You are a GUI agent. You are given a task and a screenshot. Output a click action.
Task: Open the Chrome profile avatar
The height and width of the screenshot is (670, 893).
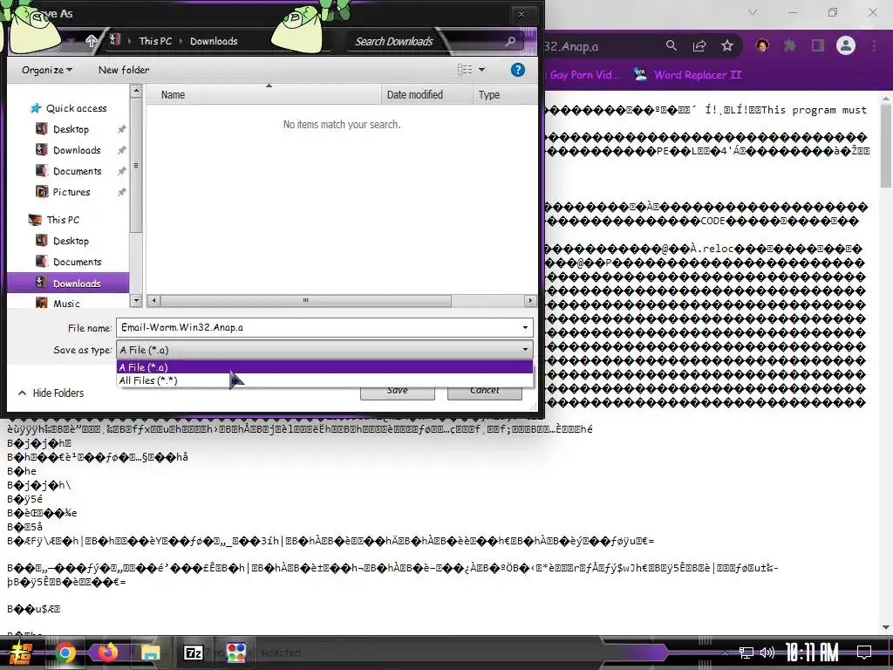[846, 45]
